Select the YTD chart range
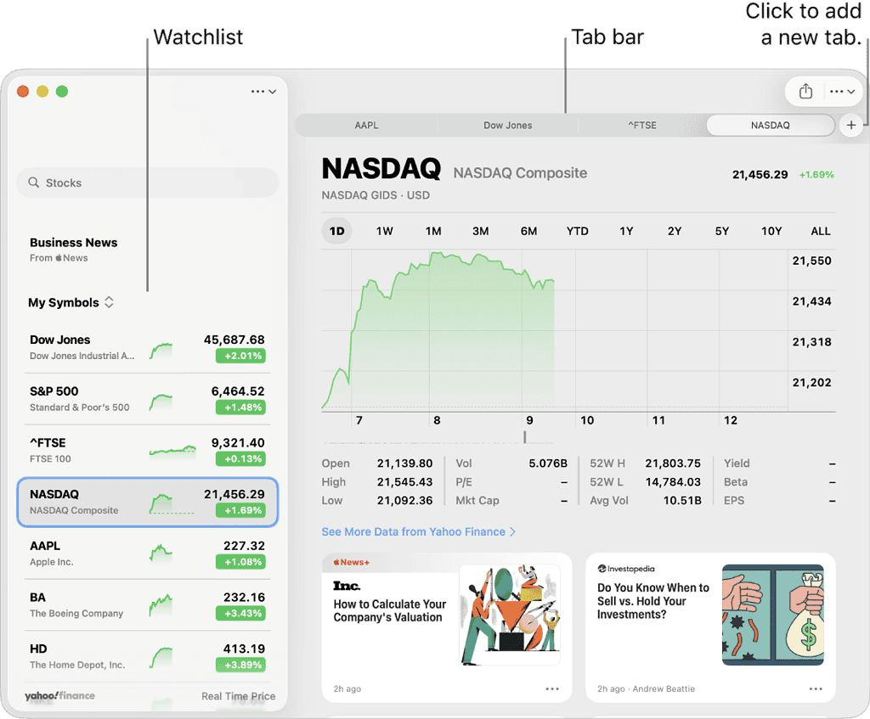Viewport: 870px width, 719px height. [578, 231]
